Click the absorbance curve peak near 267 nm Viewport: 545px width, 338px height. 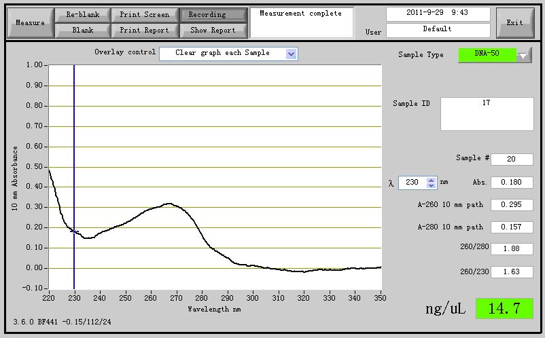coord(169,204)
